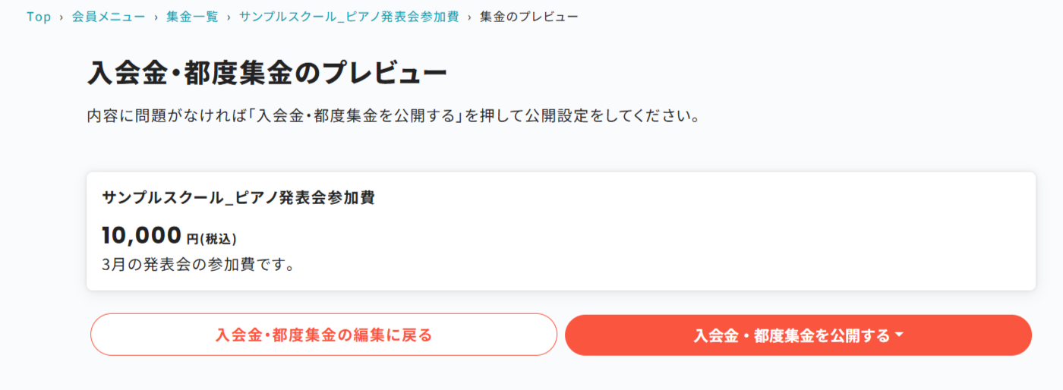The width and height of the screenshot is (1063, 390).
Task: Click the Top breadcrumb link
Action: (x=38, y=17)
